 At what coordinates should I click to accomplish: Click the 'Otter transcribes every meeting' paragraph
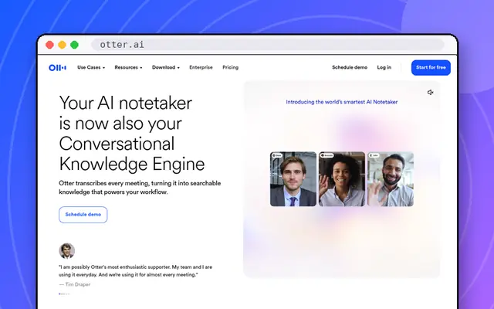[140, 188]
